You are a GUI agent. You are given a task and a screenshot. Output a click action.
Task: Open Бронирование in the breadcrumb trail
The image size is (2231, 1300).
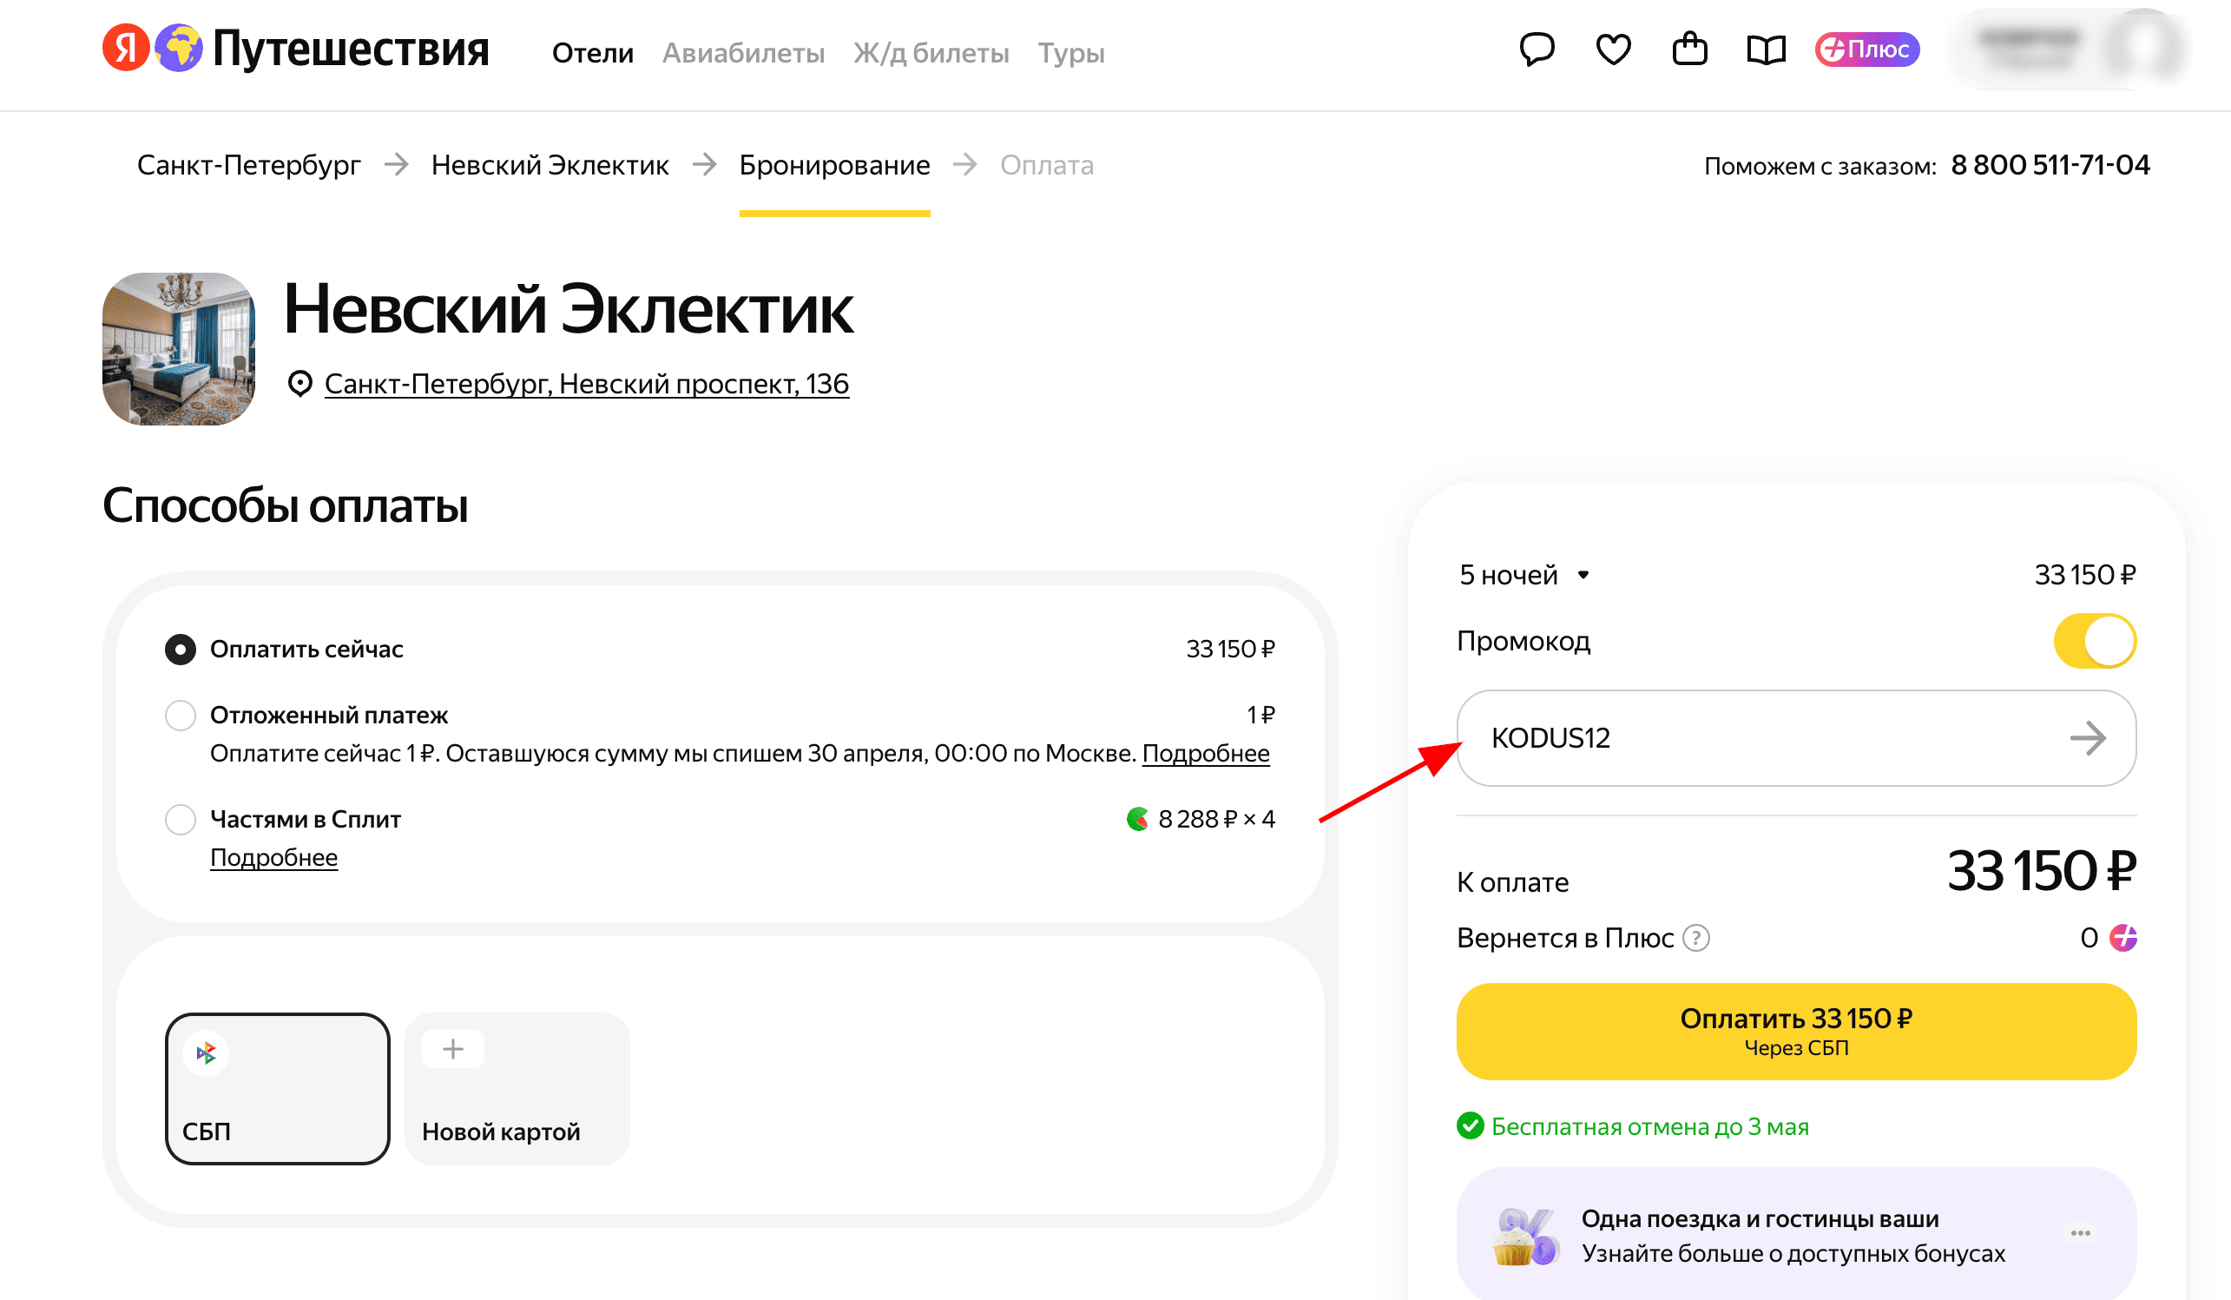point(834,165)
